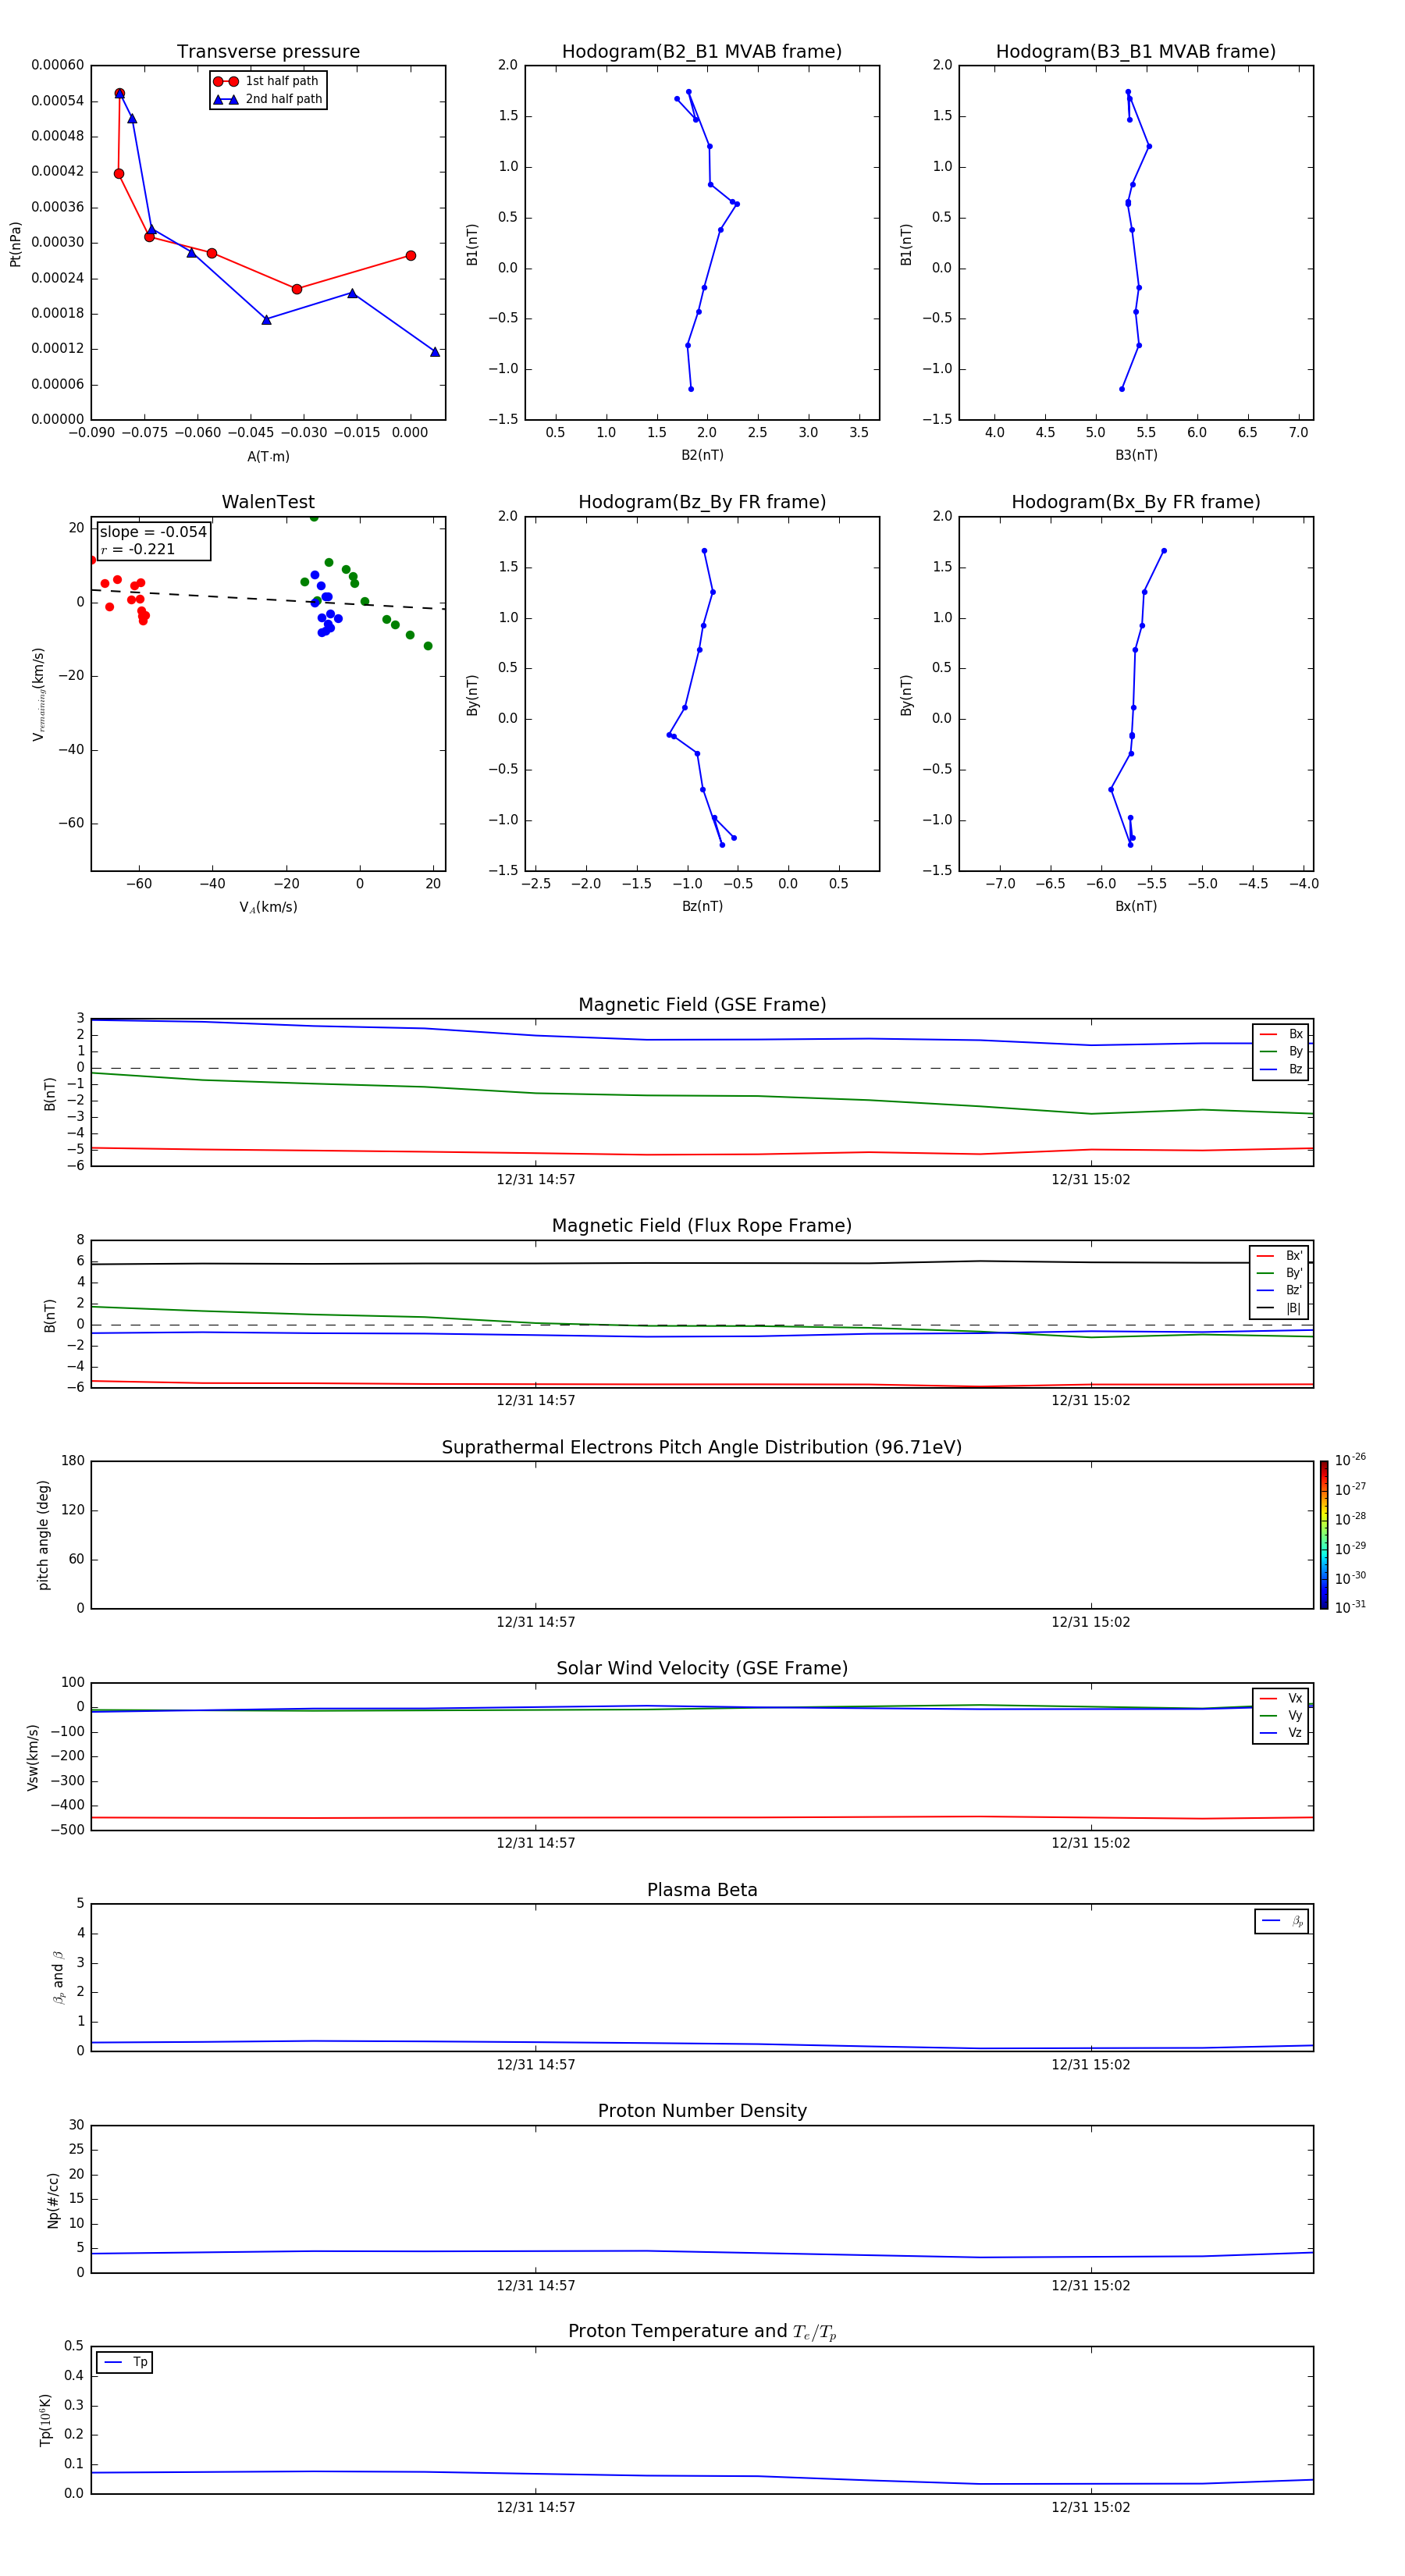Click the '1st half path' legend entry
The height and width of the screenshot is (2576, 1405).
(266, 81)
